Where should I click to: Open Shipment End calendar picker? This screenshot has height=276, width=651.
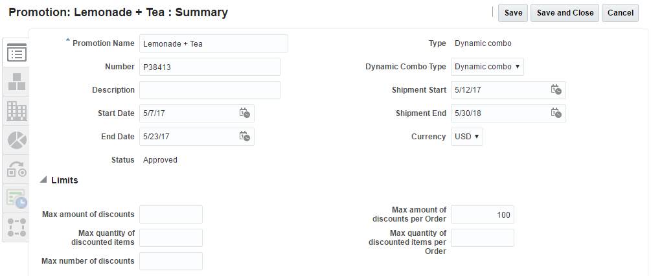tap(556, 113)
